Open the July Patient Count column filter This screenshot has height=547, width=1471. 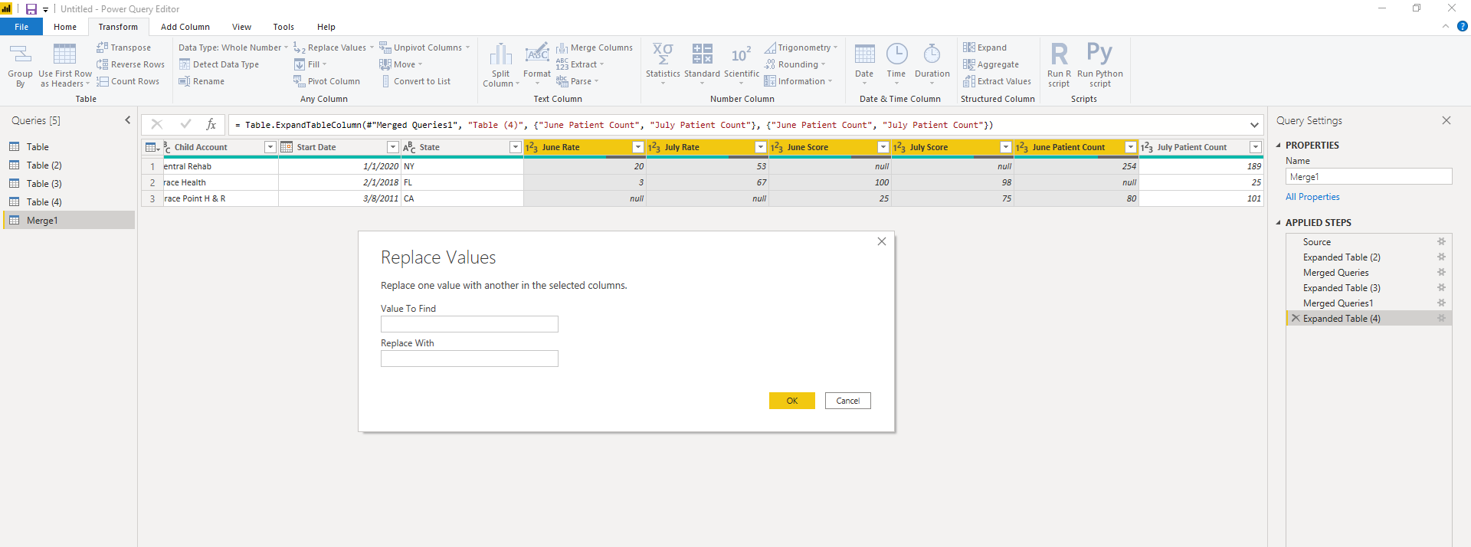tap(1255, 147)
